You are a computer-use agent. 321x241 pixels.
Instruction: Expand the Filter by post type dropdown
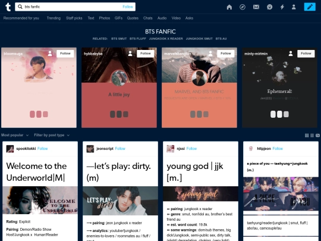point(52,135)
